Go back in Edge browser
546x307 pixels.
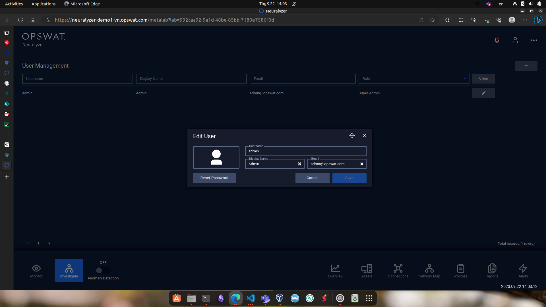click(8, 20)
